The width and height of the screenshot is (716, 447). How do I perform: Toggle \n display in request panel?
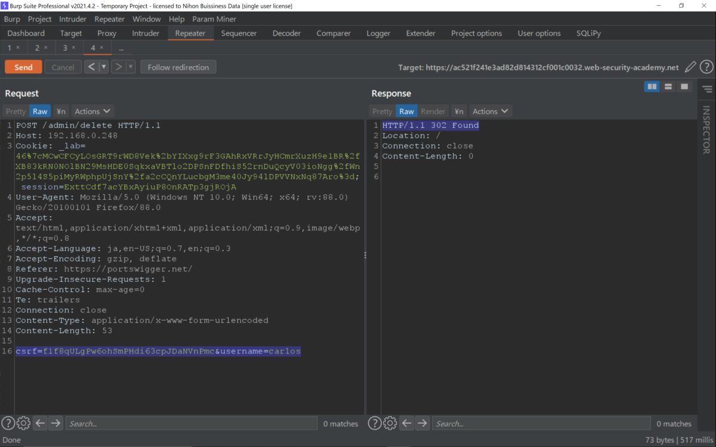61,111
